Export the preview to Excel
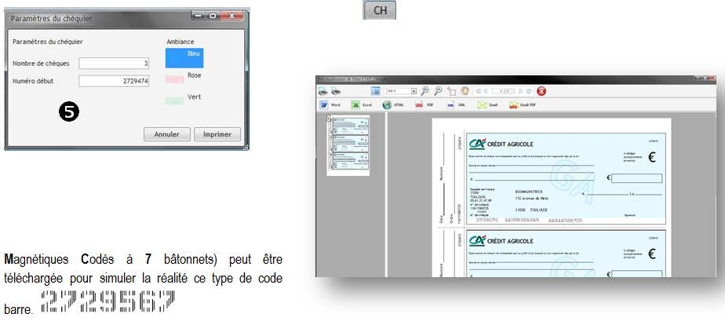 coord(362,105)
